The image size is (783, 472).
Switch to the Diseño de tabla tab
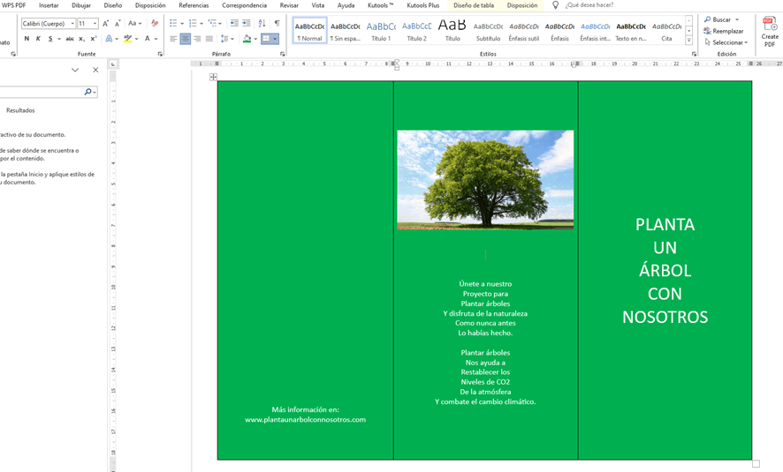475,5
